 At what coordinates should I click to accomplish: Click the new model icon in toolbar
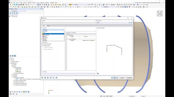(10, 5)
